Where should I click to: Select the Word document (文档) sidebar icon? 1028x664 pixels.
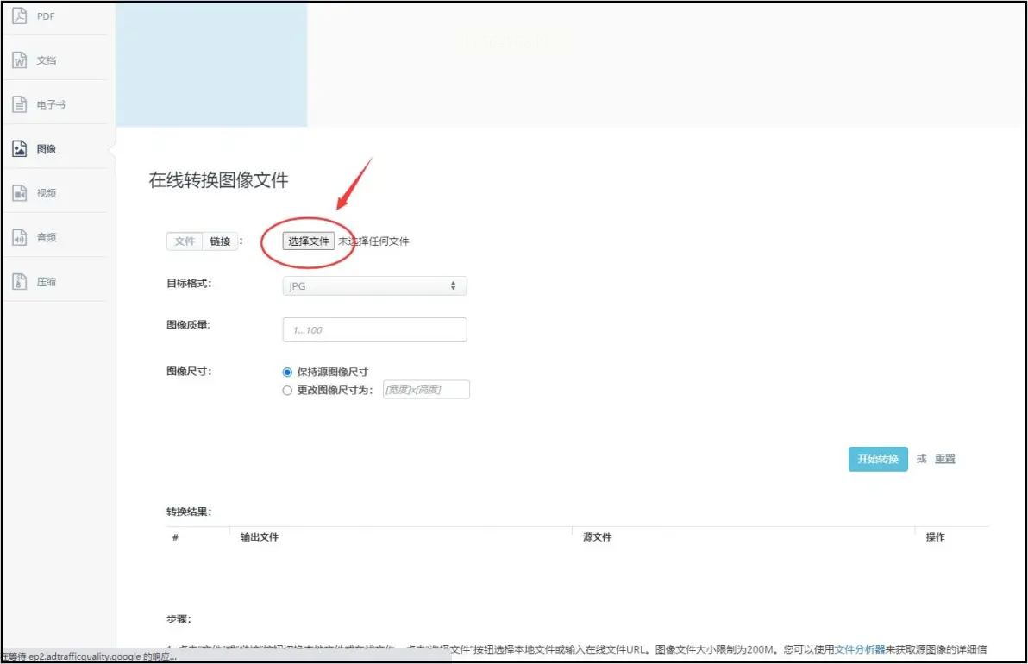tap(20, 60)
